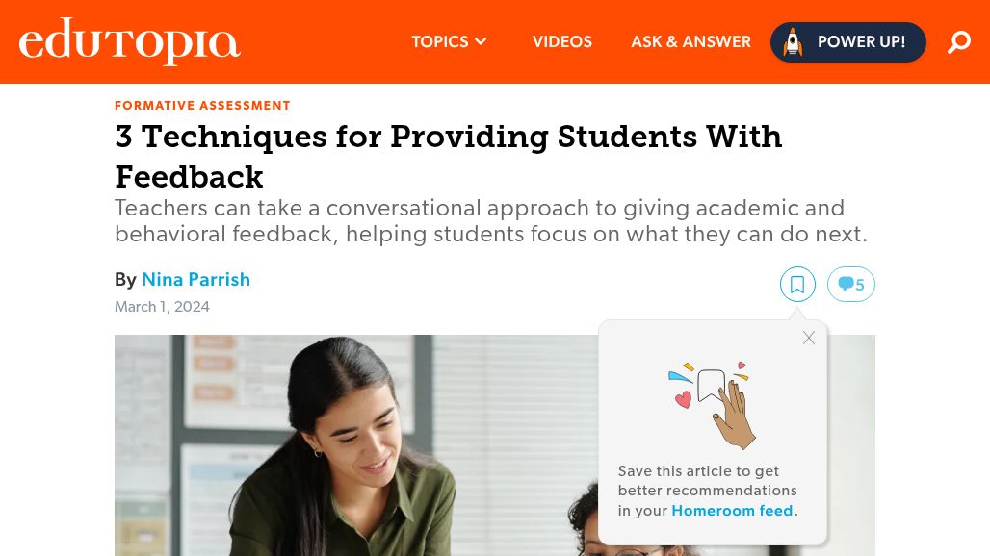Click the high-five bookmark illustration

click(713, 405)
